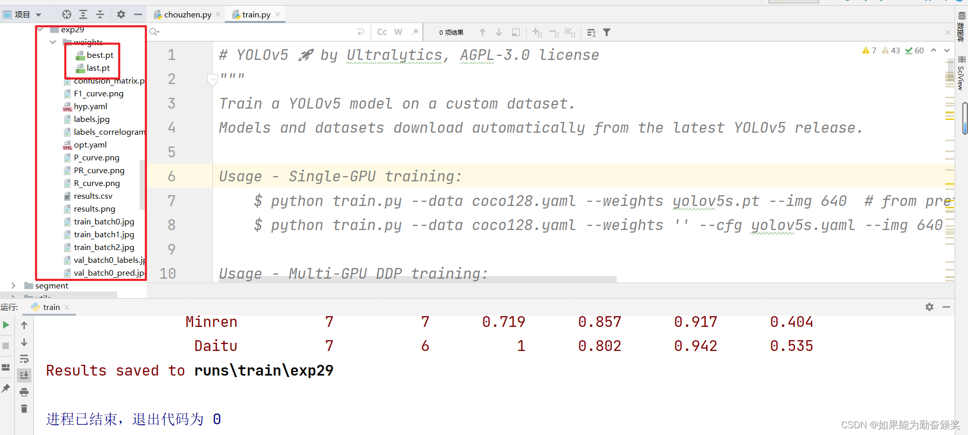Click the Expand All icon in project toolbar
Image resolution: width=968 pixels, height=435 pixels.
click(83, 14)
